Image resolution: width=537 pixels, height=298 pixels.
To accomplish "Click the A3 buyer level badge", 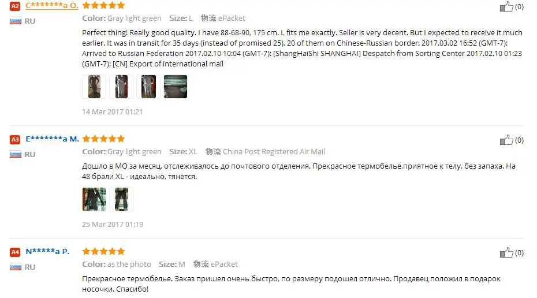I will (15, 139).
